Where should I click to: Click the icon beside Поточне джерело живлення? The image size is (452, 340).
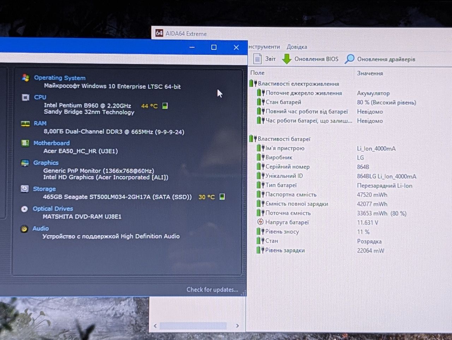point(261,93)
